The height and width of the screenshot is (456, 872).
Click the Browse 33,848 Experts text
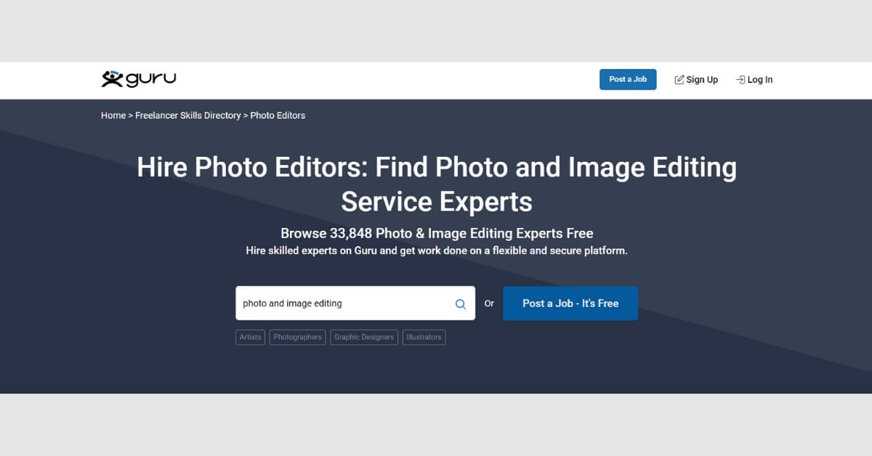pos(437,233)
